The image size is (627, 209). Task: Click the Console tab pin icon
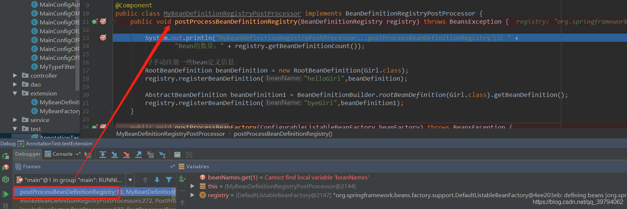(78, 154)
